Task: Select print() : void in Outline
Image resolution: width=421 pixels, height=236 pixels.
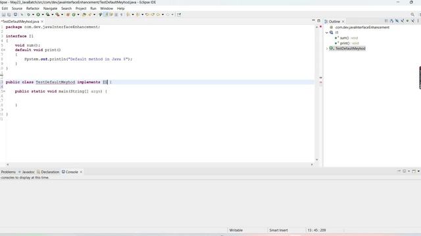Action: [x=349, y=43]
